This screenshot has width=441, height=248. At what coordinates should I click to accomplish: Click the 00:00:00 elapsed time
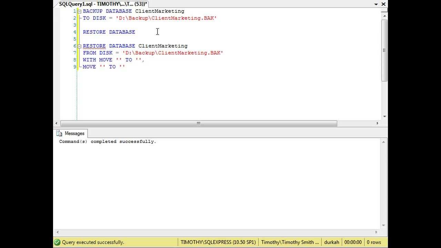pos(353,242)
